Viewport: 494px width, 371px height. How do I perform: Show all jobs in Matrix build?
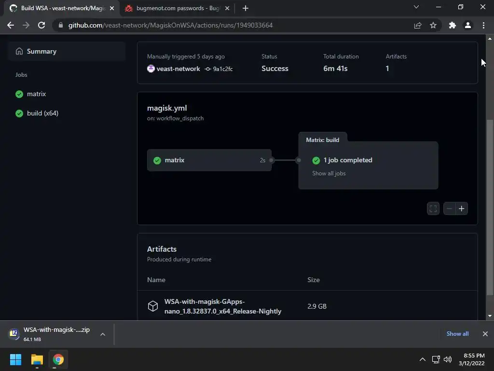click(329, 173)
